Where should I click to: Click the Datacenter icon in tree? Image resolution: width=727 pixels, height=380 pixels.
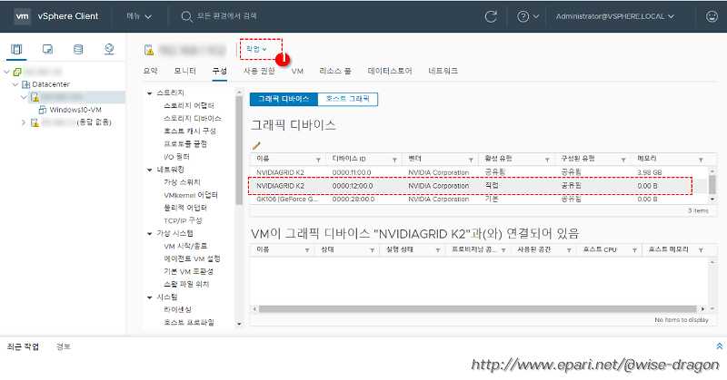point(26,84)
